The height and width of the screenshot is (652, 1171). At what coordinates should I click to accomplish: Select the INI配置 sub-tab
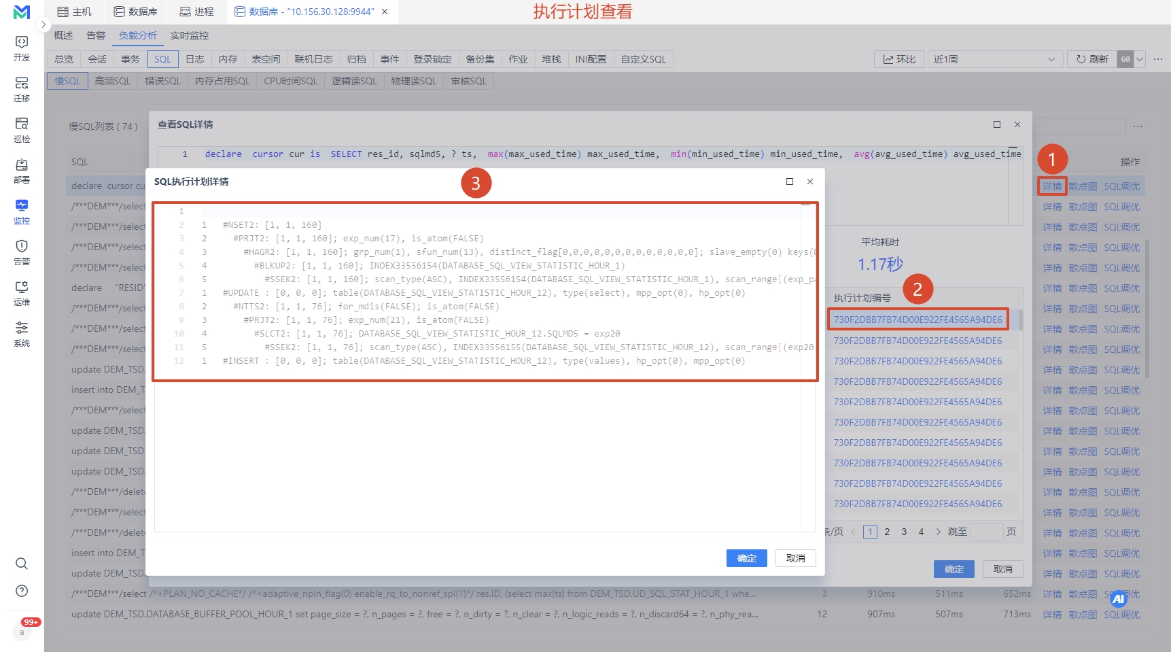pos(591,59)
